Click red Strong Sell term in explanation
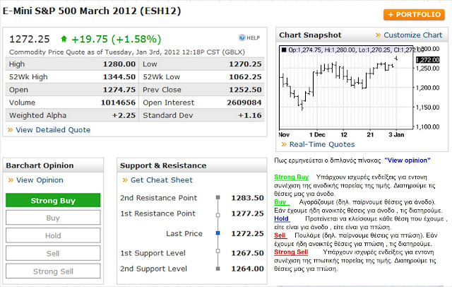 [x=291, y=252]
